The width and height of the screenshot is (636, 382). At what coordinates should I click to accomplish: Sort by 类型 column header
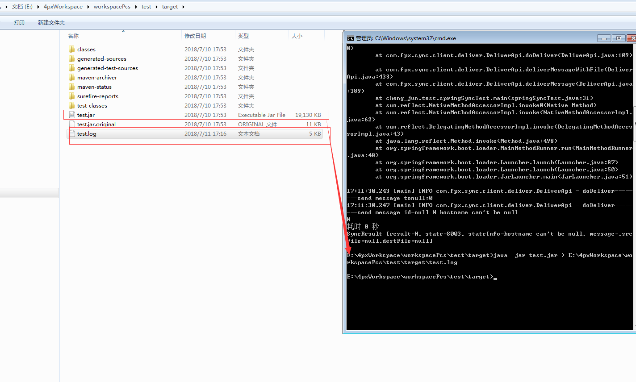(x=243, y=36)
